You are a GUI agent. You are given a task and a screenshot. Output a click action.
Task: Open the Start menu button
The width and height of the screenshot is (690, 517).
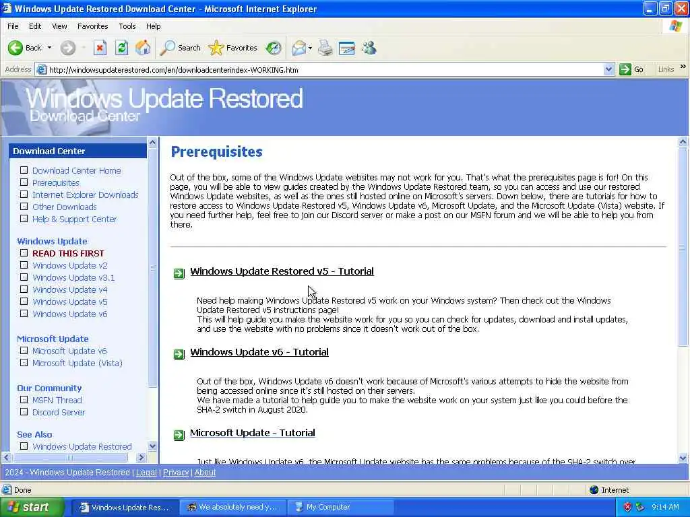pyautogui.click(x=32, y=508)
